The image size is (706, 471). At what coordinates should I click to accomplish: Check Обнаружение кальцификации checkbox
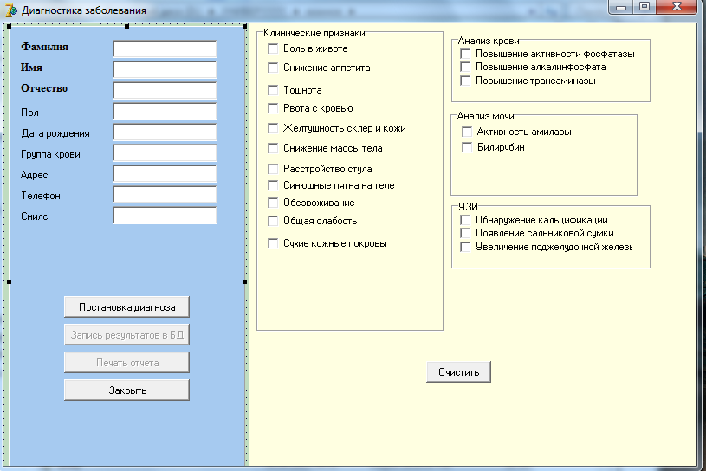pos(465,220)
